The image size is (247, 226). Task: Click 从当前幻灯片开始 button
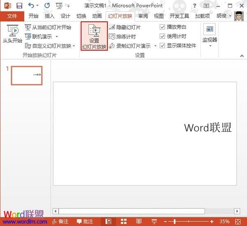[x=48, y=27]
